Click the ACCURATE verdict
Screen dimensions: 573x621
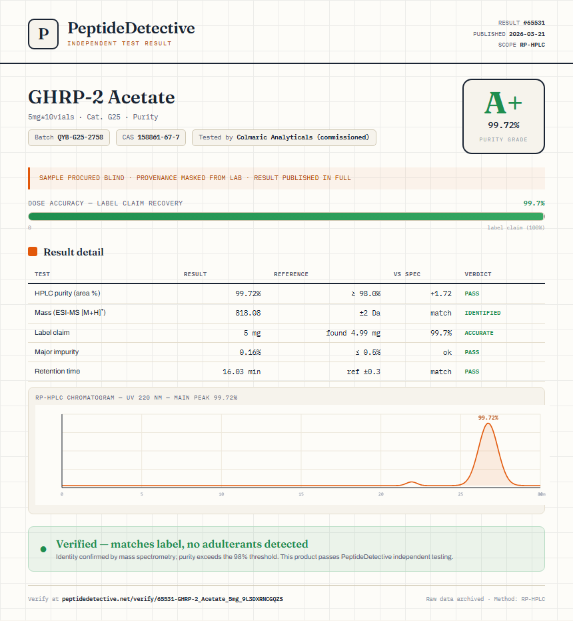click(479, 333)
